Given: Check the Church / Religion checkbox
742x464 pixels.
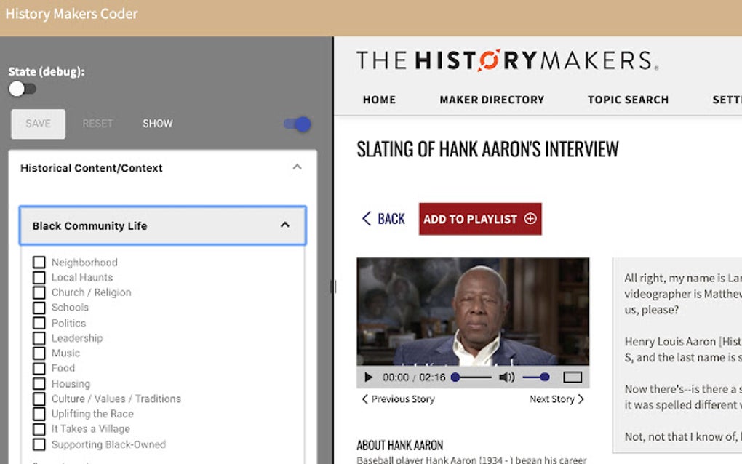Looking at the screenshot, I should click(39, 292).
